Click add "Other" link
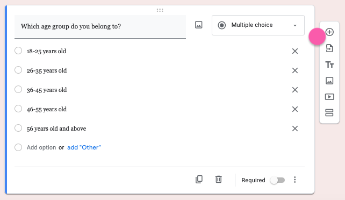Viewport: 345px width, 200px height. tap(84, 147)
